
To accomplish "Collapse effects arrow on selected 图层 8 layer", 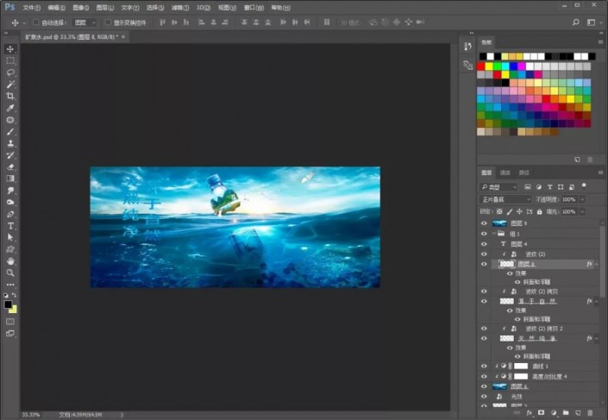I will tap(597, 264).
